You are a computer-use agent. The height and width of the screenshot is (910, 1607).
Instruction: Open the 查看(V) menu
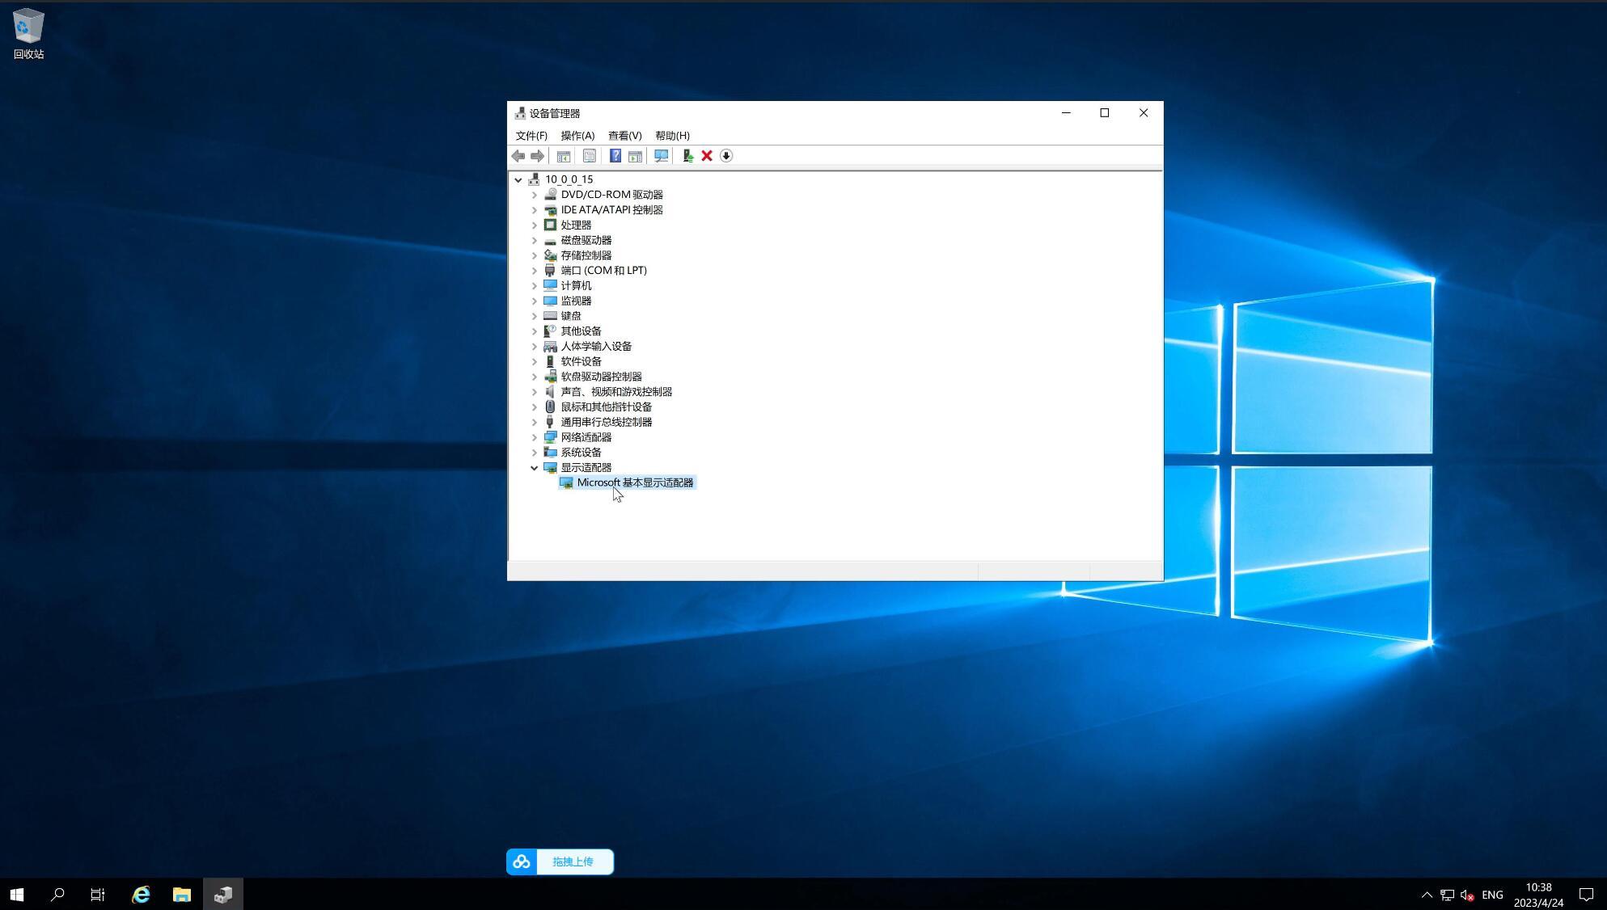(624, 136)
